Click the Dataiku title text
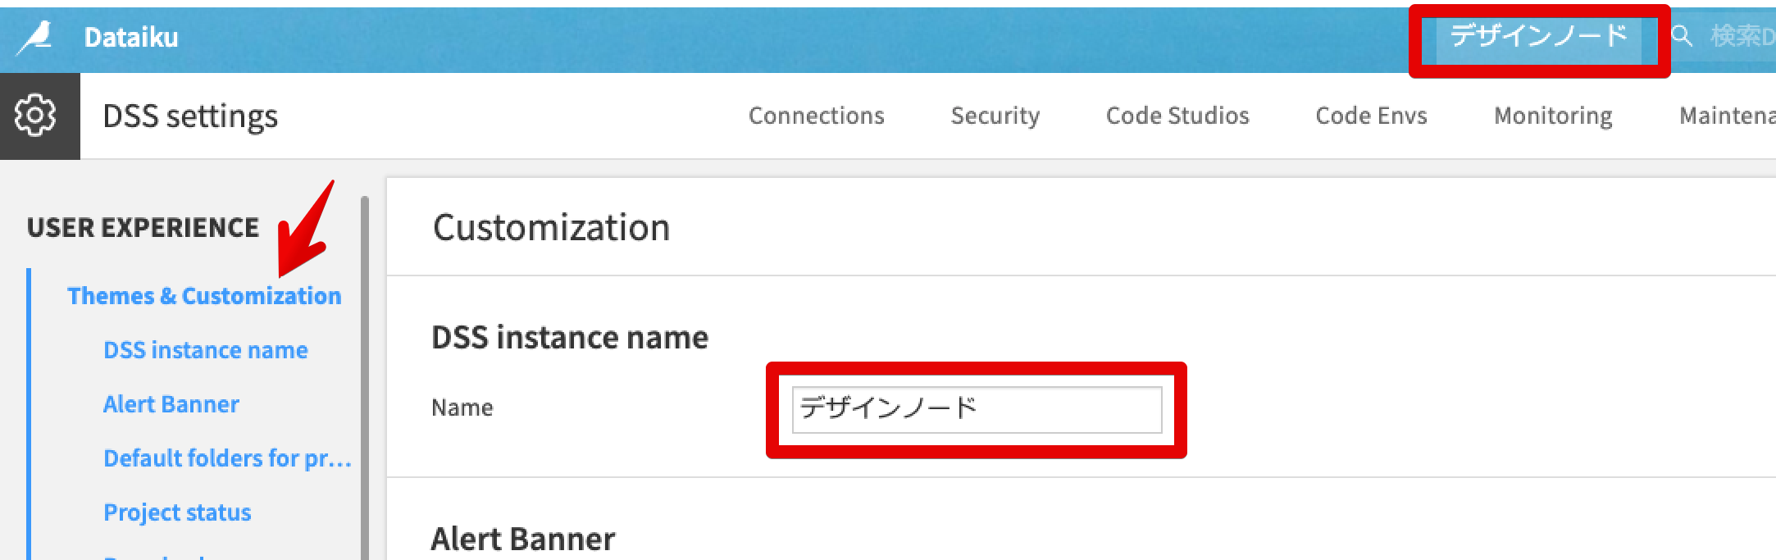The height and width of the screenshot is (560, 1776). (131, 38)
